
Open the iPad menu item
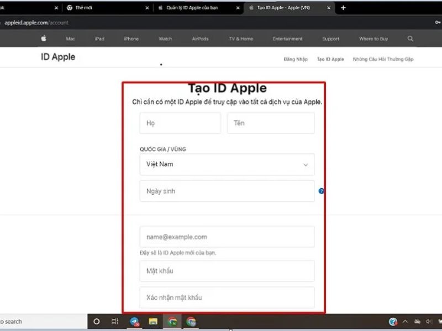coord(99,39)
